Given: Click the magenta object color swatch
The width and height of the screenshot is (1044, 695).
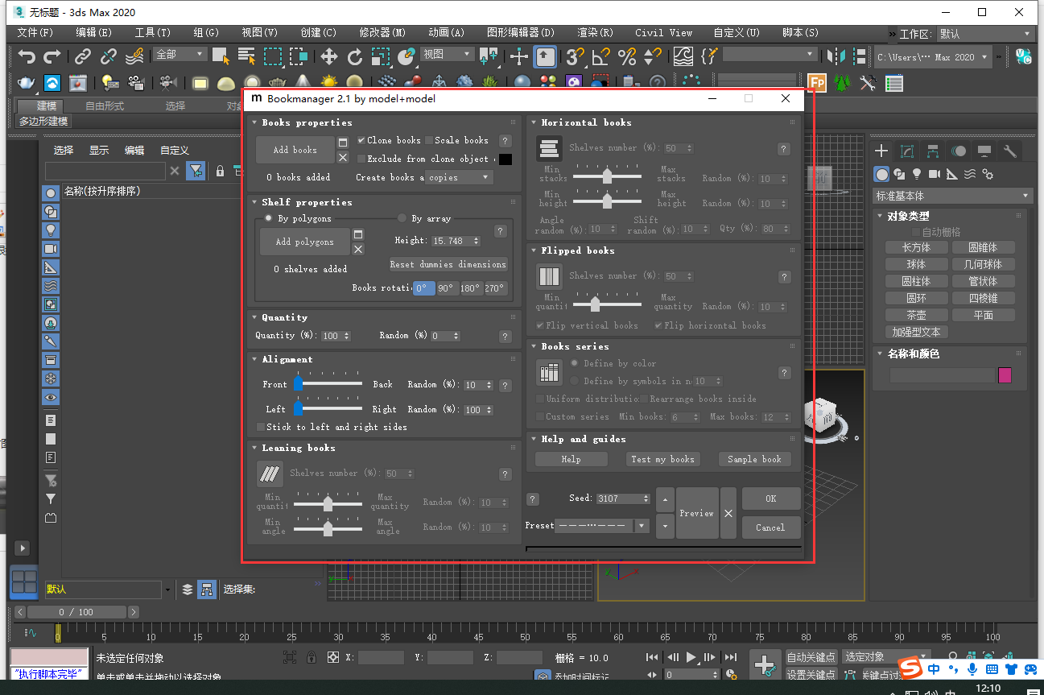Looking at the screenshot, I should point(1005,375).
